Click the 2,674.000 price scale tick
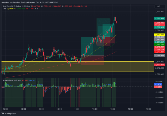The width and height of the screenshot is (167, 116). (x=160, y=62)
